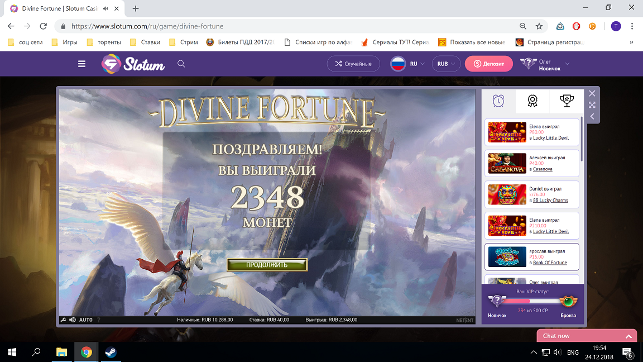Open the aqua triangle browser extension
Image resolution: width=643 pixels, height=362 pixels.
coord(560,26)
